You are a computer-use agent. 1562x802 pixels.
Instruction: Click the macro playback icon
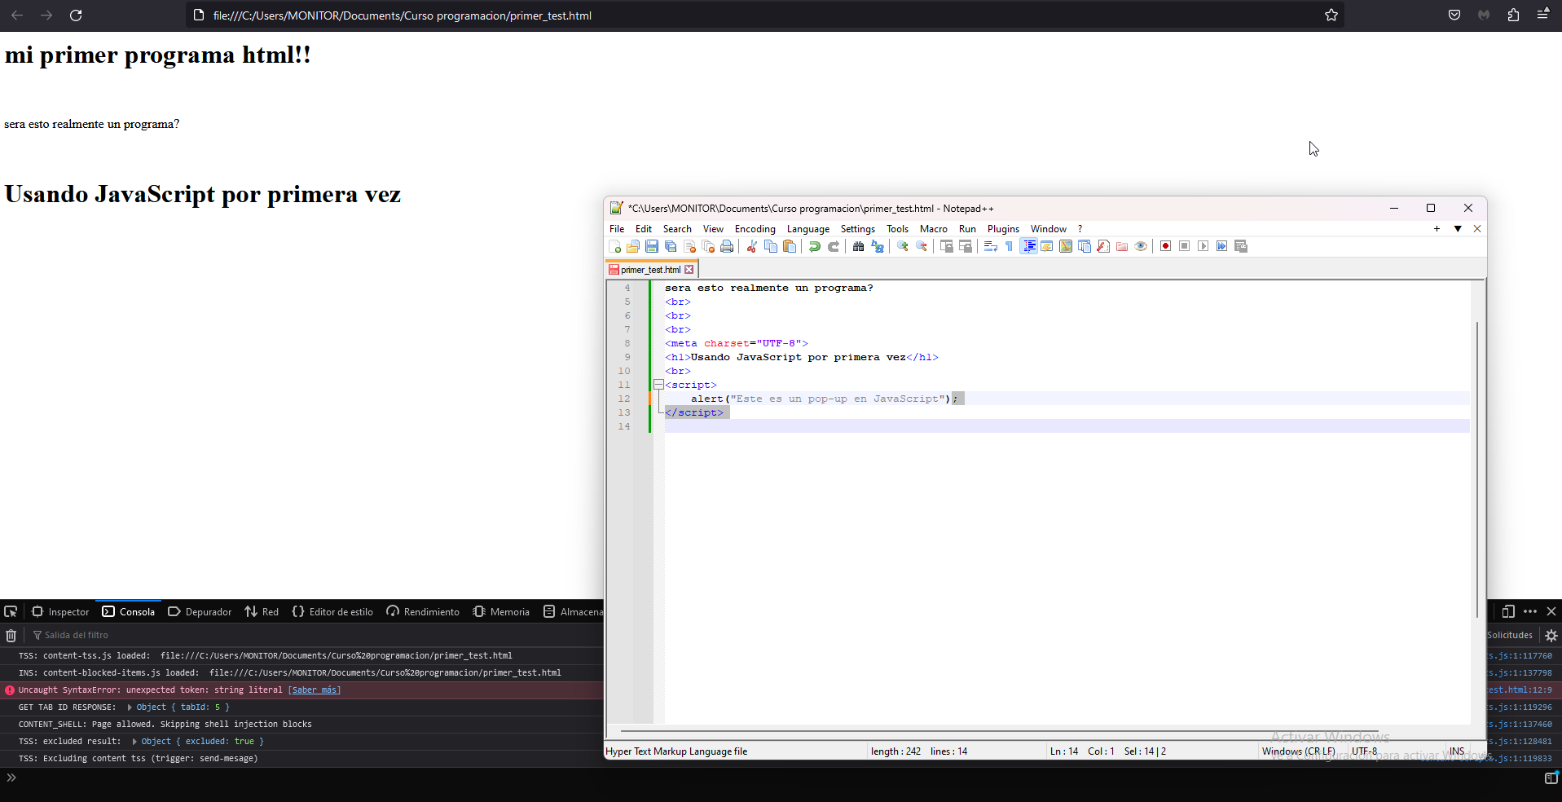coord(1203,246)
